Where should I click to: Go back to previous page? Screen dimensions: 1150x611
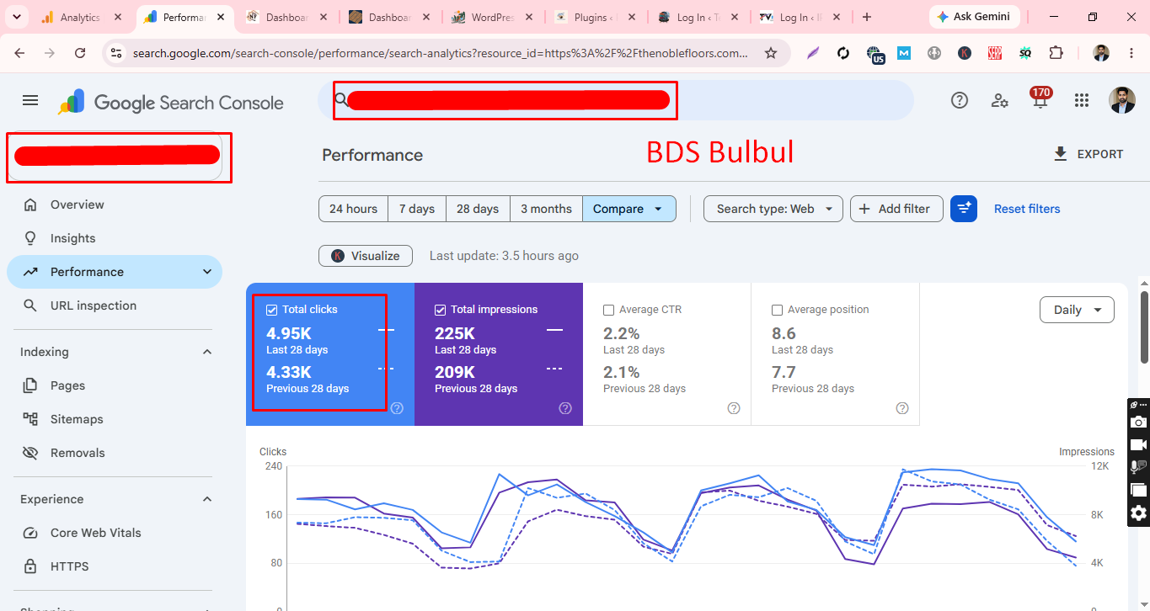(x=19, y=53)
